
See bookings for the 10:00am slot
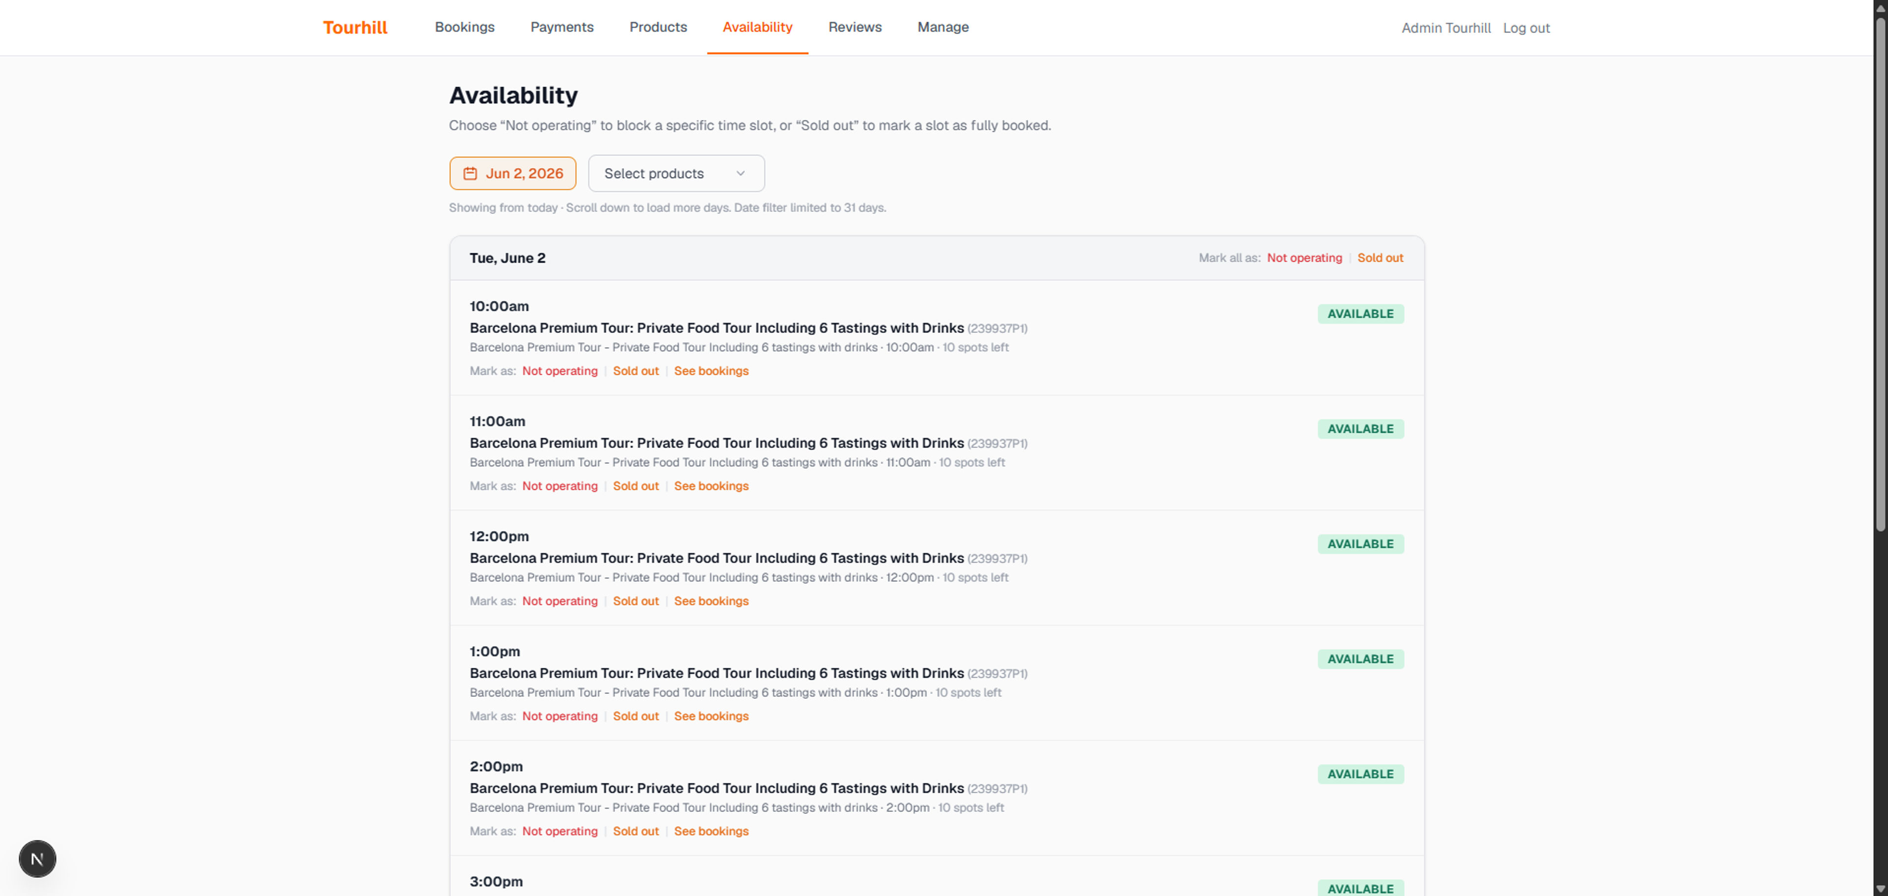pyautogui.click(x=711, y=371)
